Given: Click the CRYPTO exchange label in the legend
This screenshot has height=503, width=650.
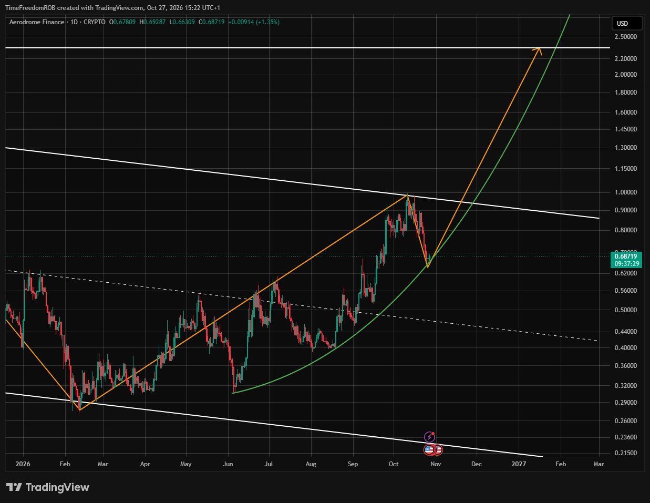Looking at the screenshot, I should tap(95, 22).
